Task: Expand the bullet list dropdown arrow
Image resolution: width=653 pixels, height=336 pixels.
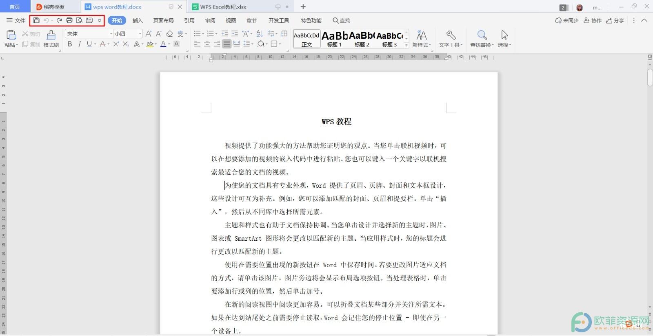Action: [x=203, y=34]
